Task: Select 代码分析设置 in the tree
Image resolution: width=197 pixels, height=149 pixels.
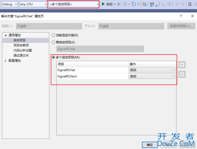Action: click(x=23, y=51)
